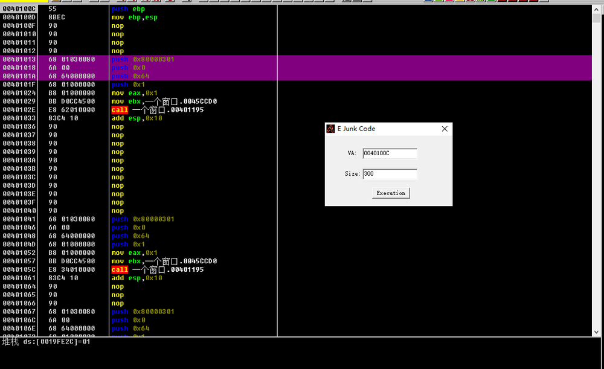
Task: Click the Execution button in E Junk Code
Action: pos(391,193)
